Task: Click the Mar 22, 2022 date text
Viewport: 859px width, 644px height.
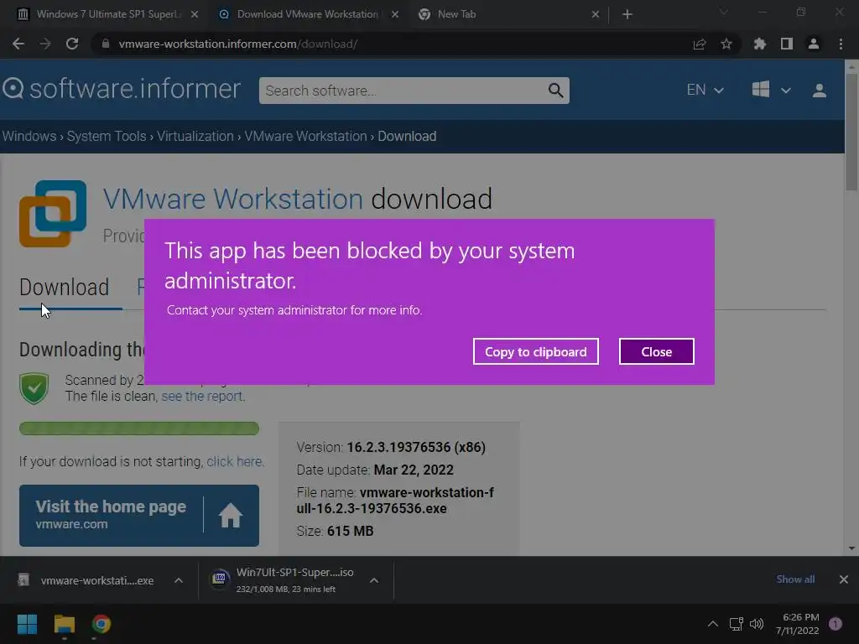Action: coord(414,470)
